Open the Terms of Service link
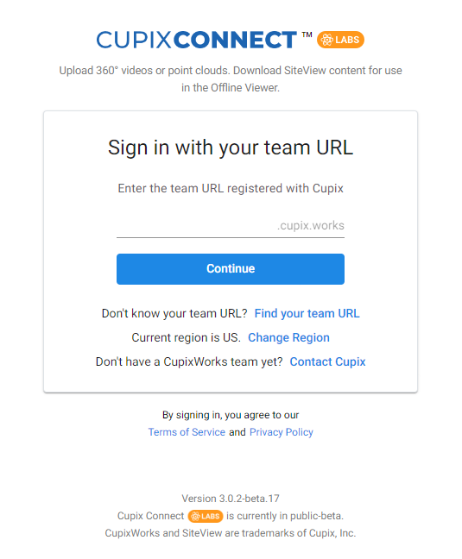 click(187, 432)
